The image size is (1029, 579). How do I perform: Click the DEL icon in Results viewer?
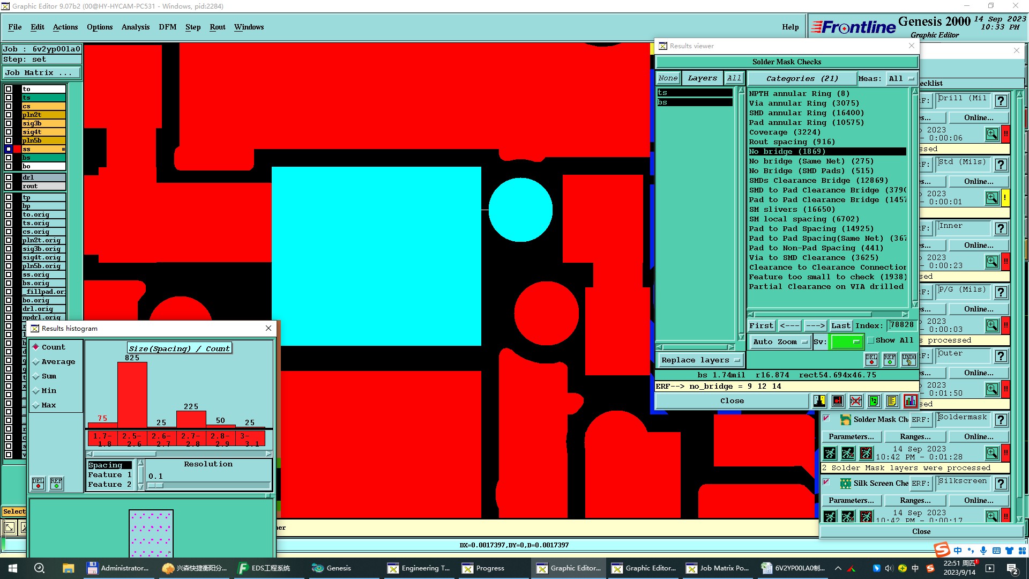click(x=871, y=360)
